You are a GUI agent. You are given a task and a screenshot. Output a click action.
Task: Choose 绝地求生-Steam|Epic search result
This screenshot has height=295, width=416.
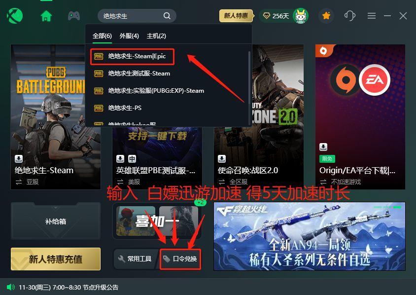click(132, 56)
